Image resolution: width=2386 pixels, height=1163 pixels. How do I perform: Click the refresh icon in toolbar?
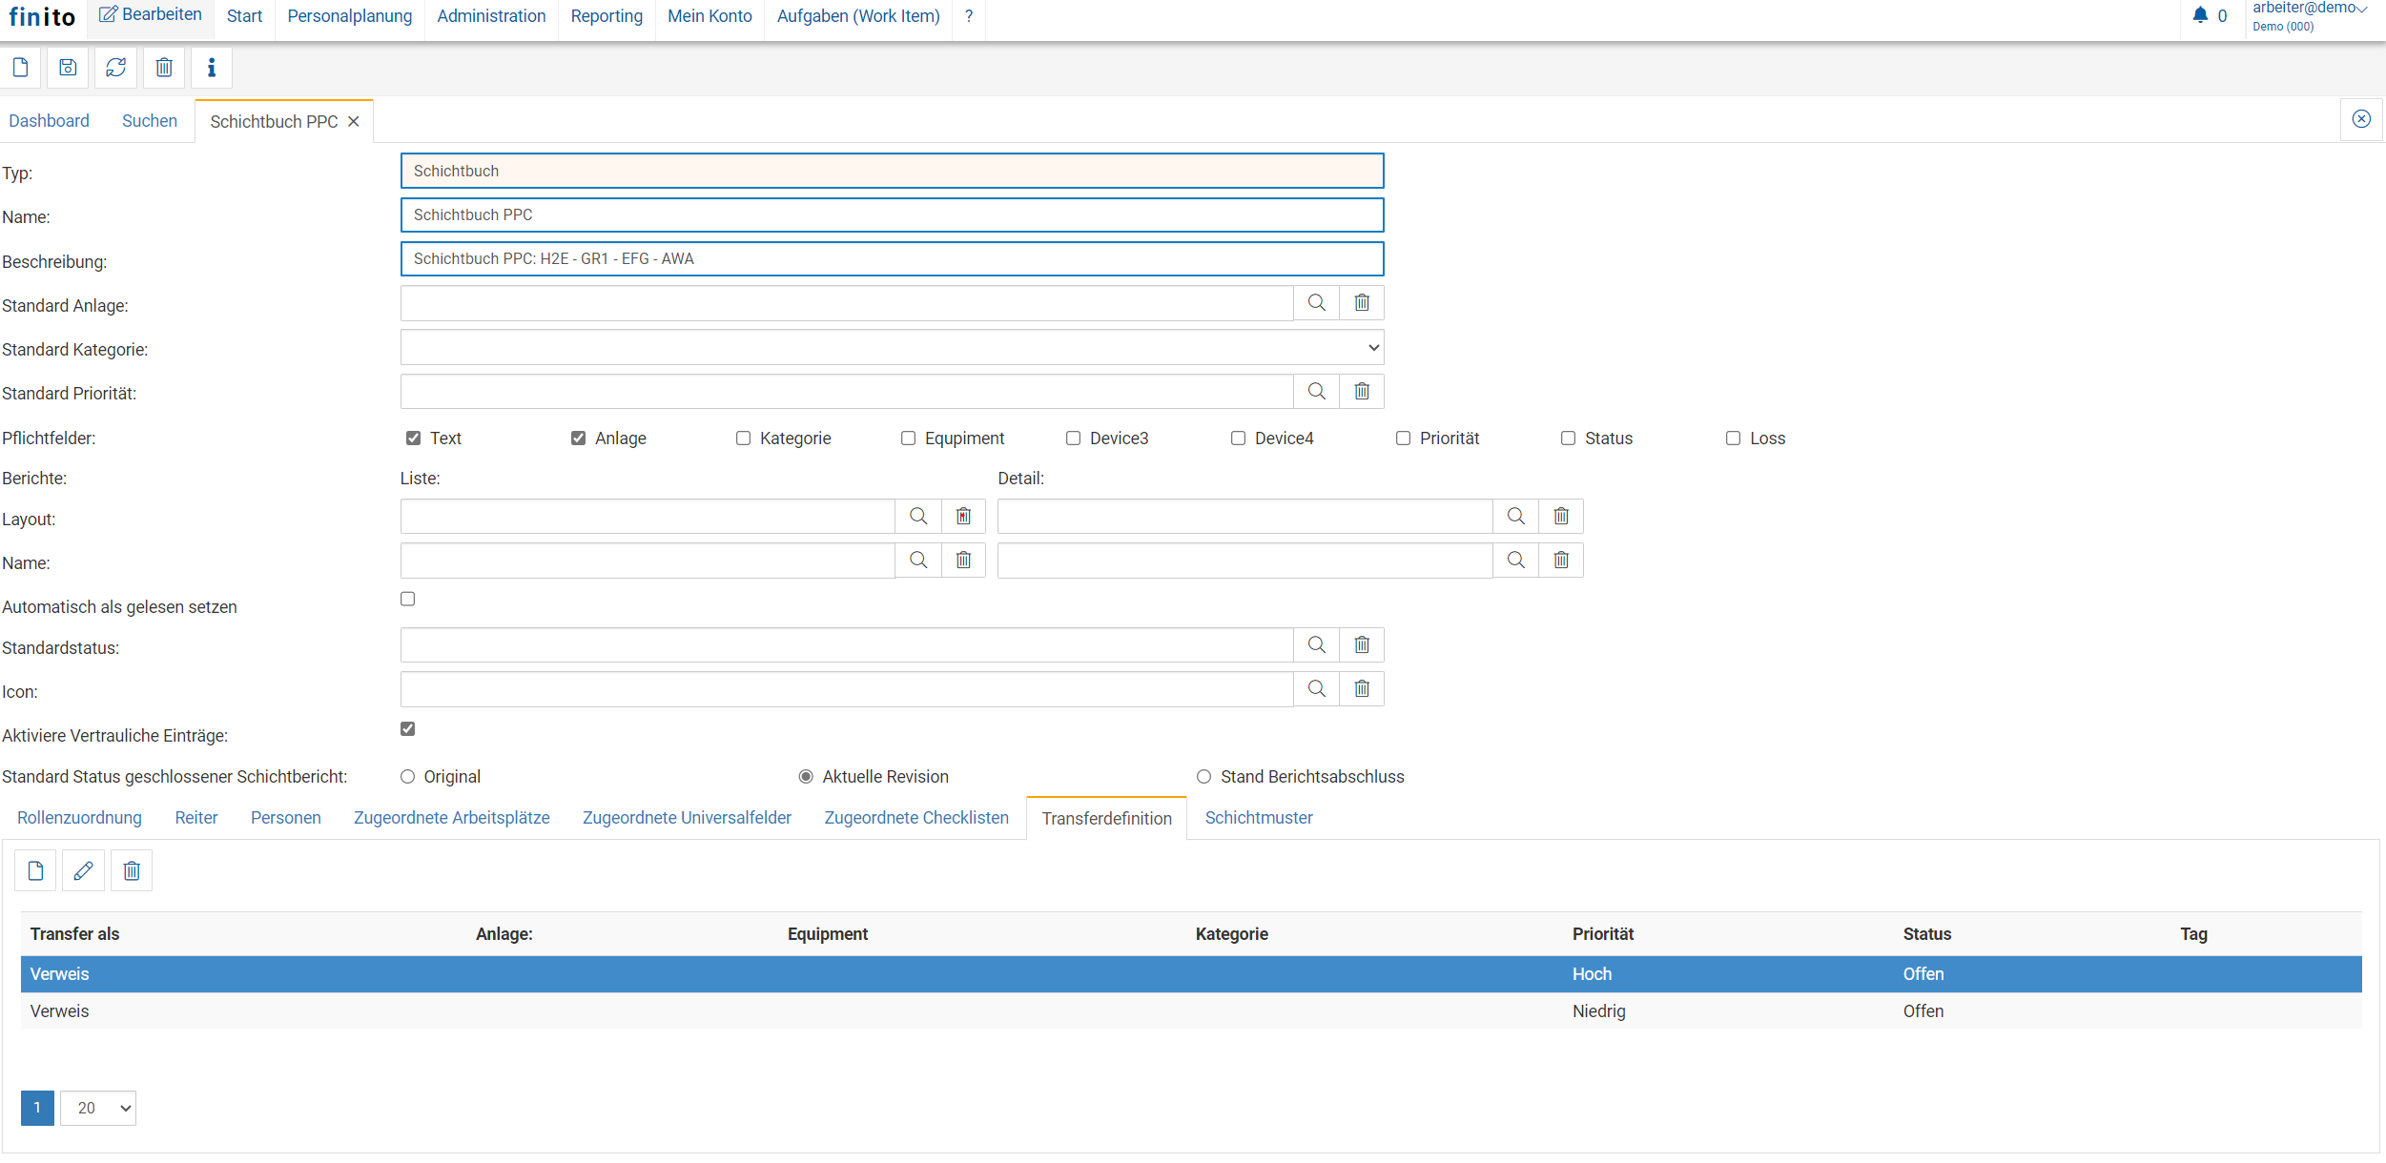point(116,68)
